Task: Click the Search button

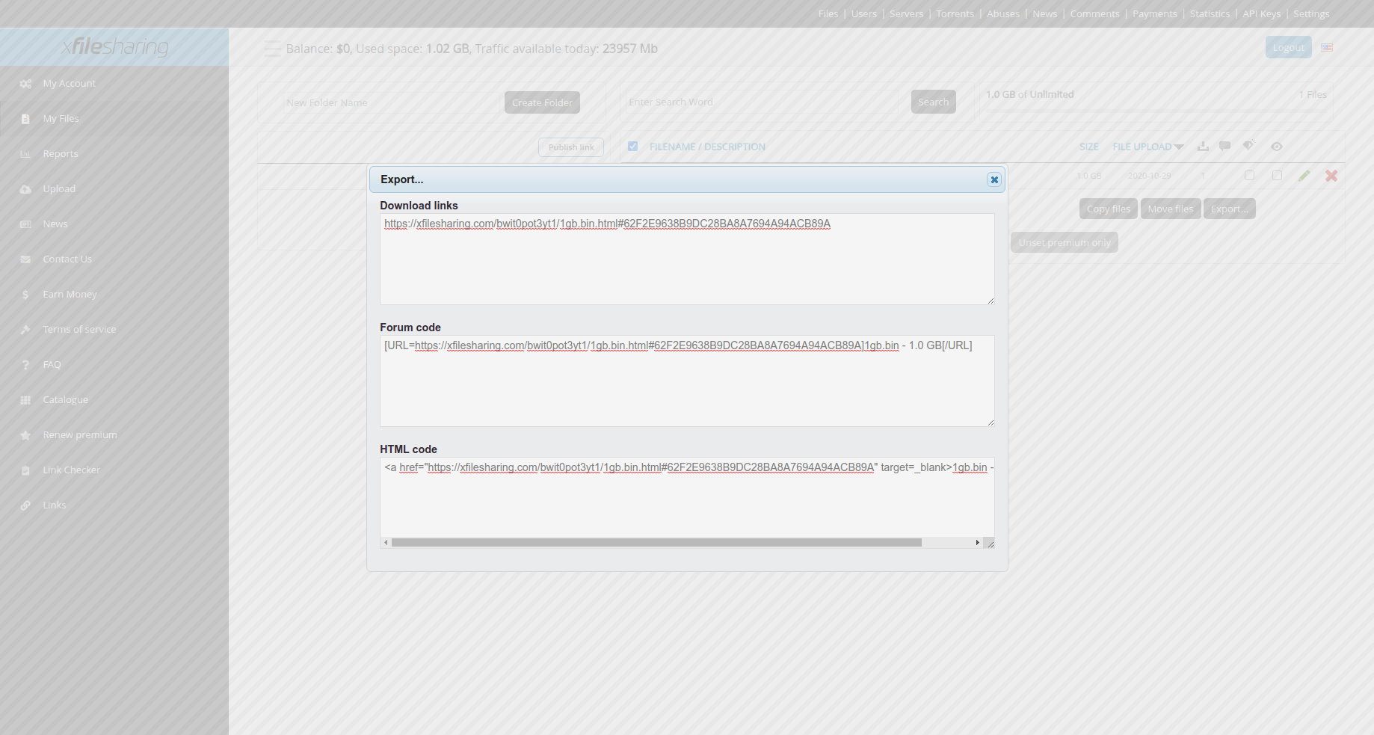Action: (x=933, y=102)
